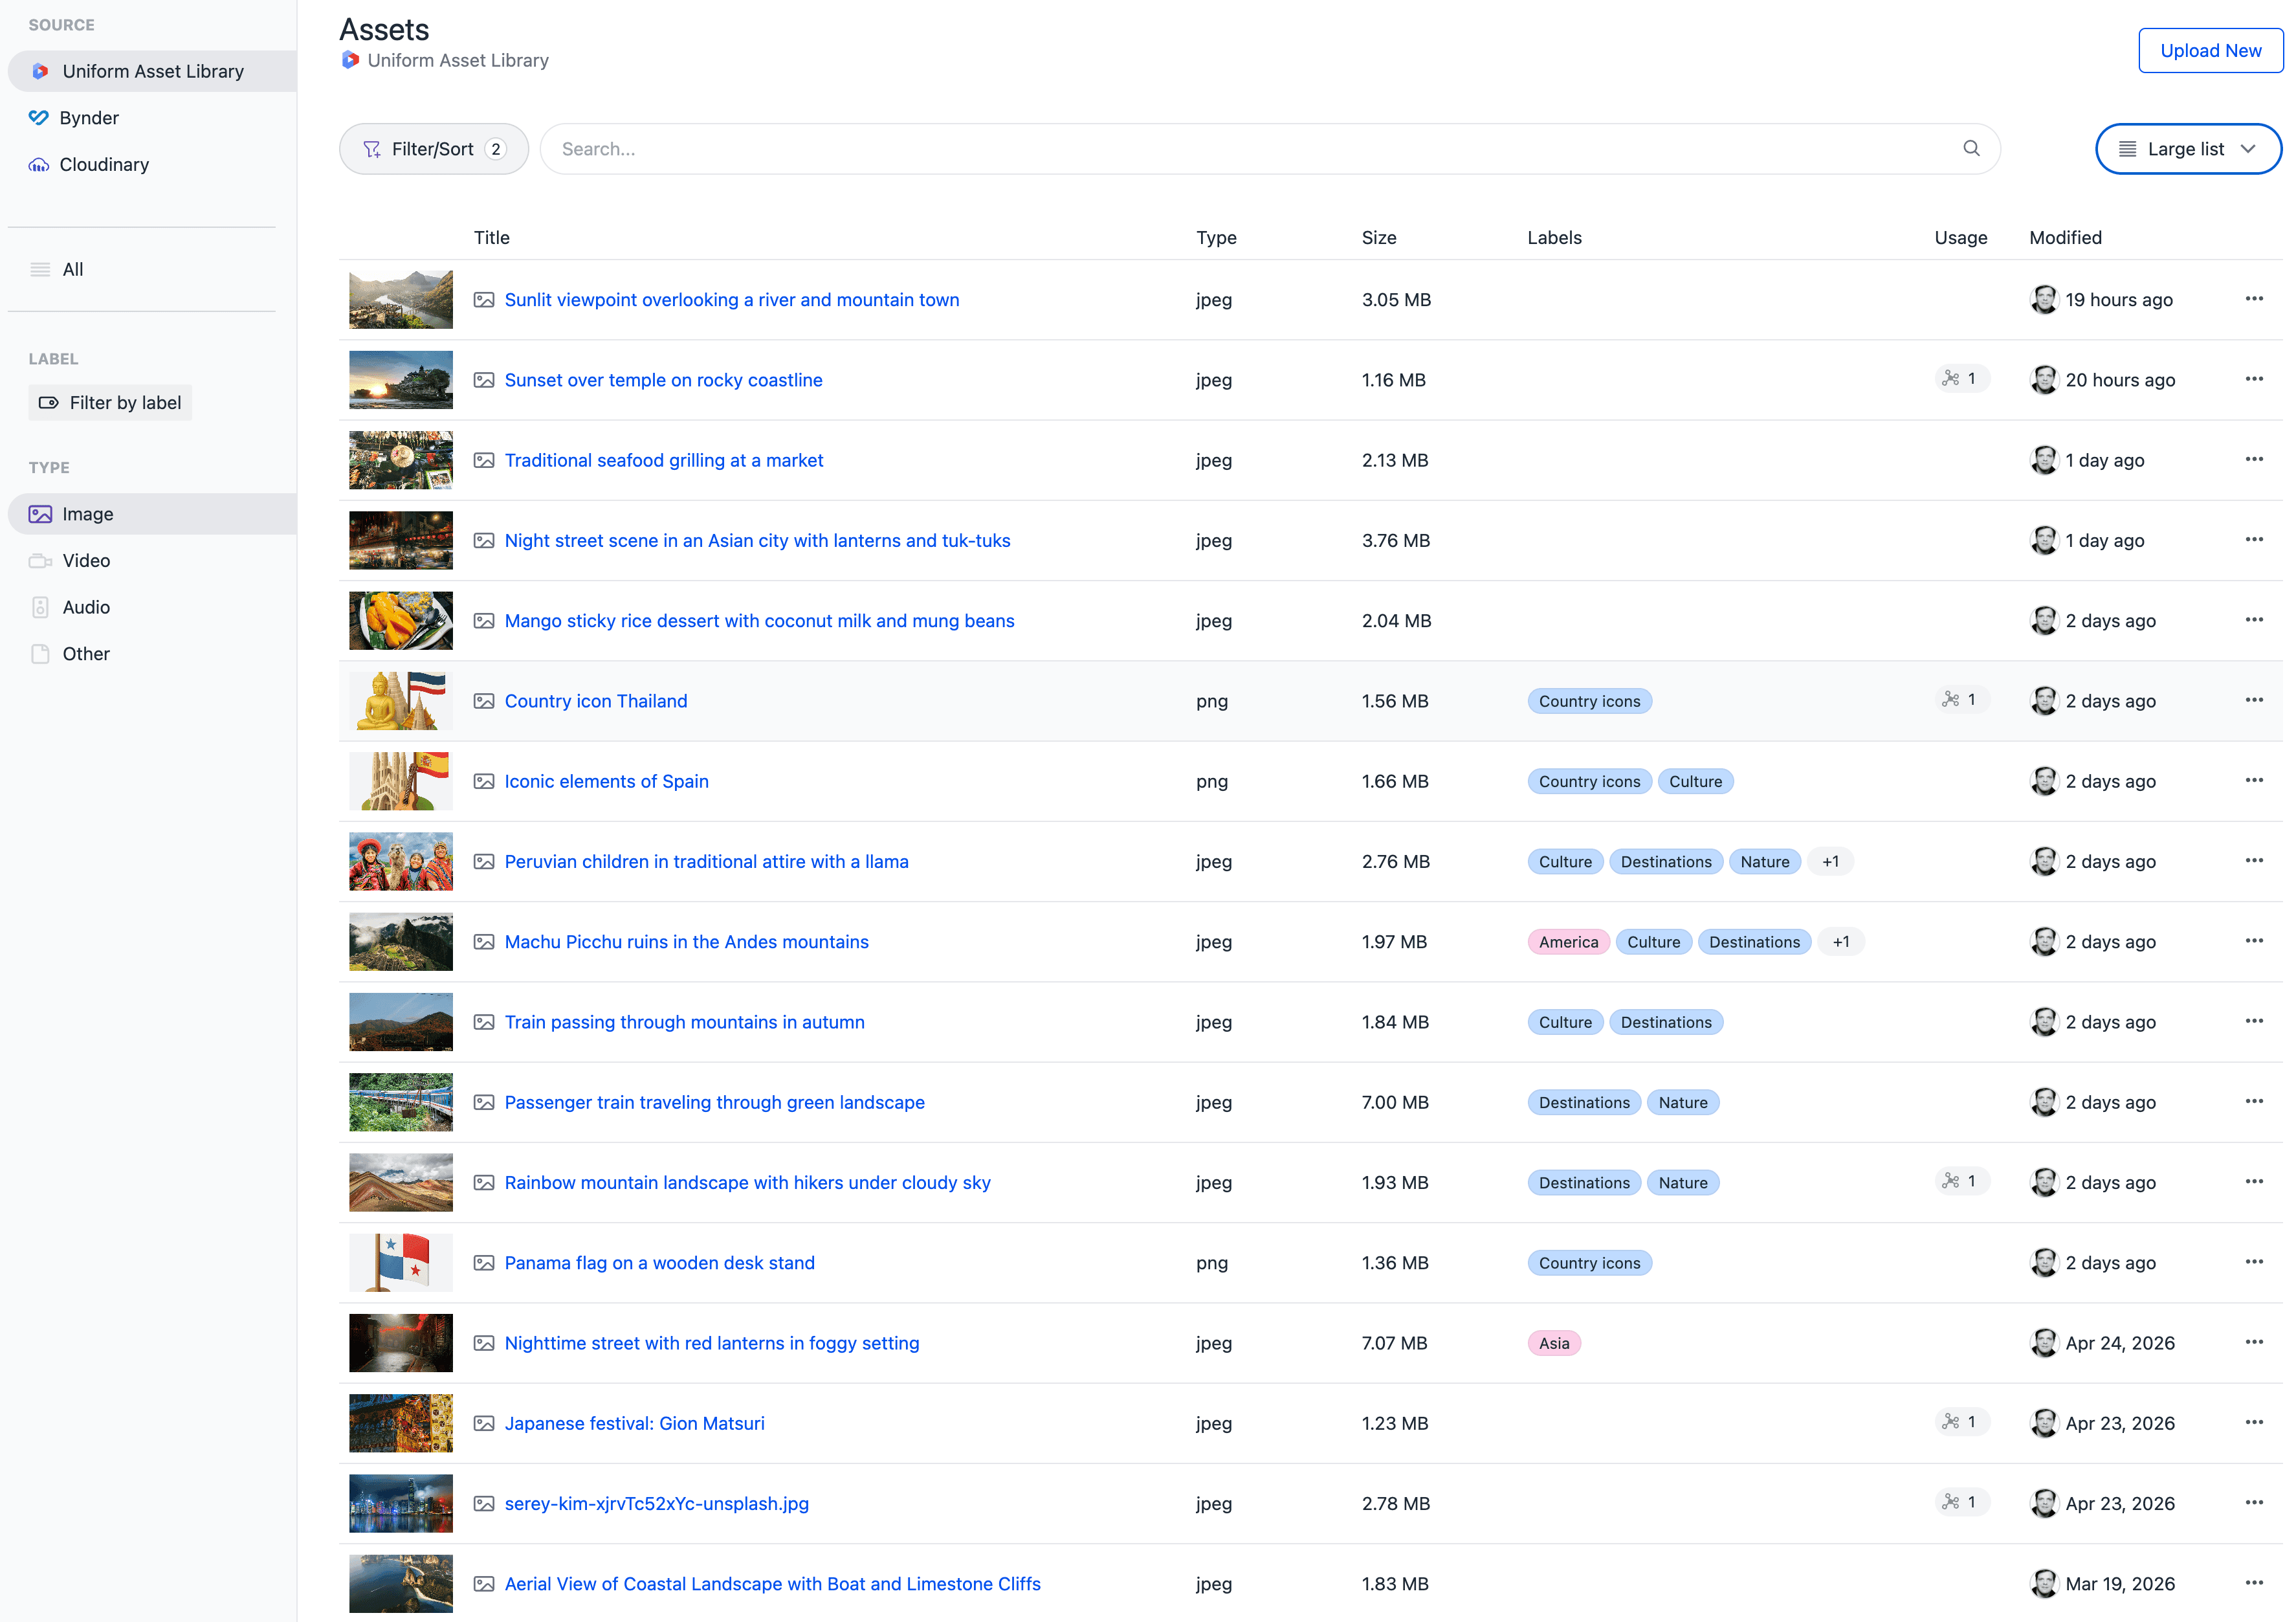
Task: Open more options for Machu Picchu ruins asset
Action: [x=2254, y=941]
